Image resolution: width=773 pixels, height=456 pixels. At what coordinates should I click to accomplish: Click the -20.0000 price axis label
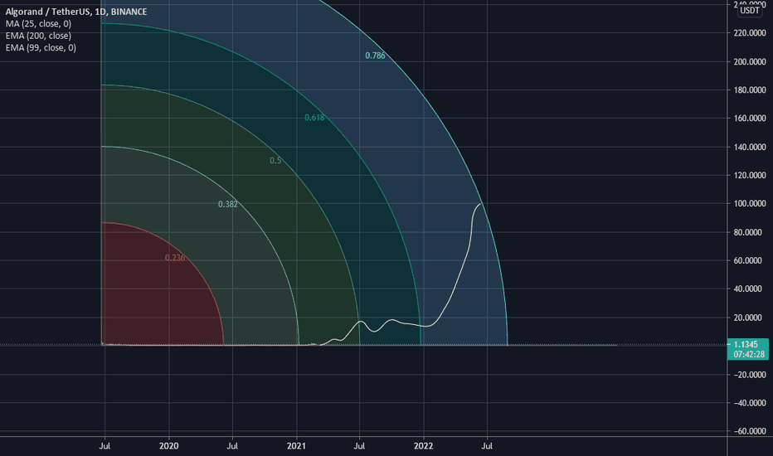pos(750,375)
